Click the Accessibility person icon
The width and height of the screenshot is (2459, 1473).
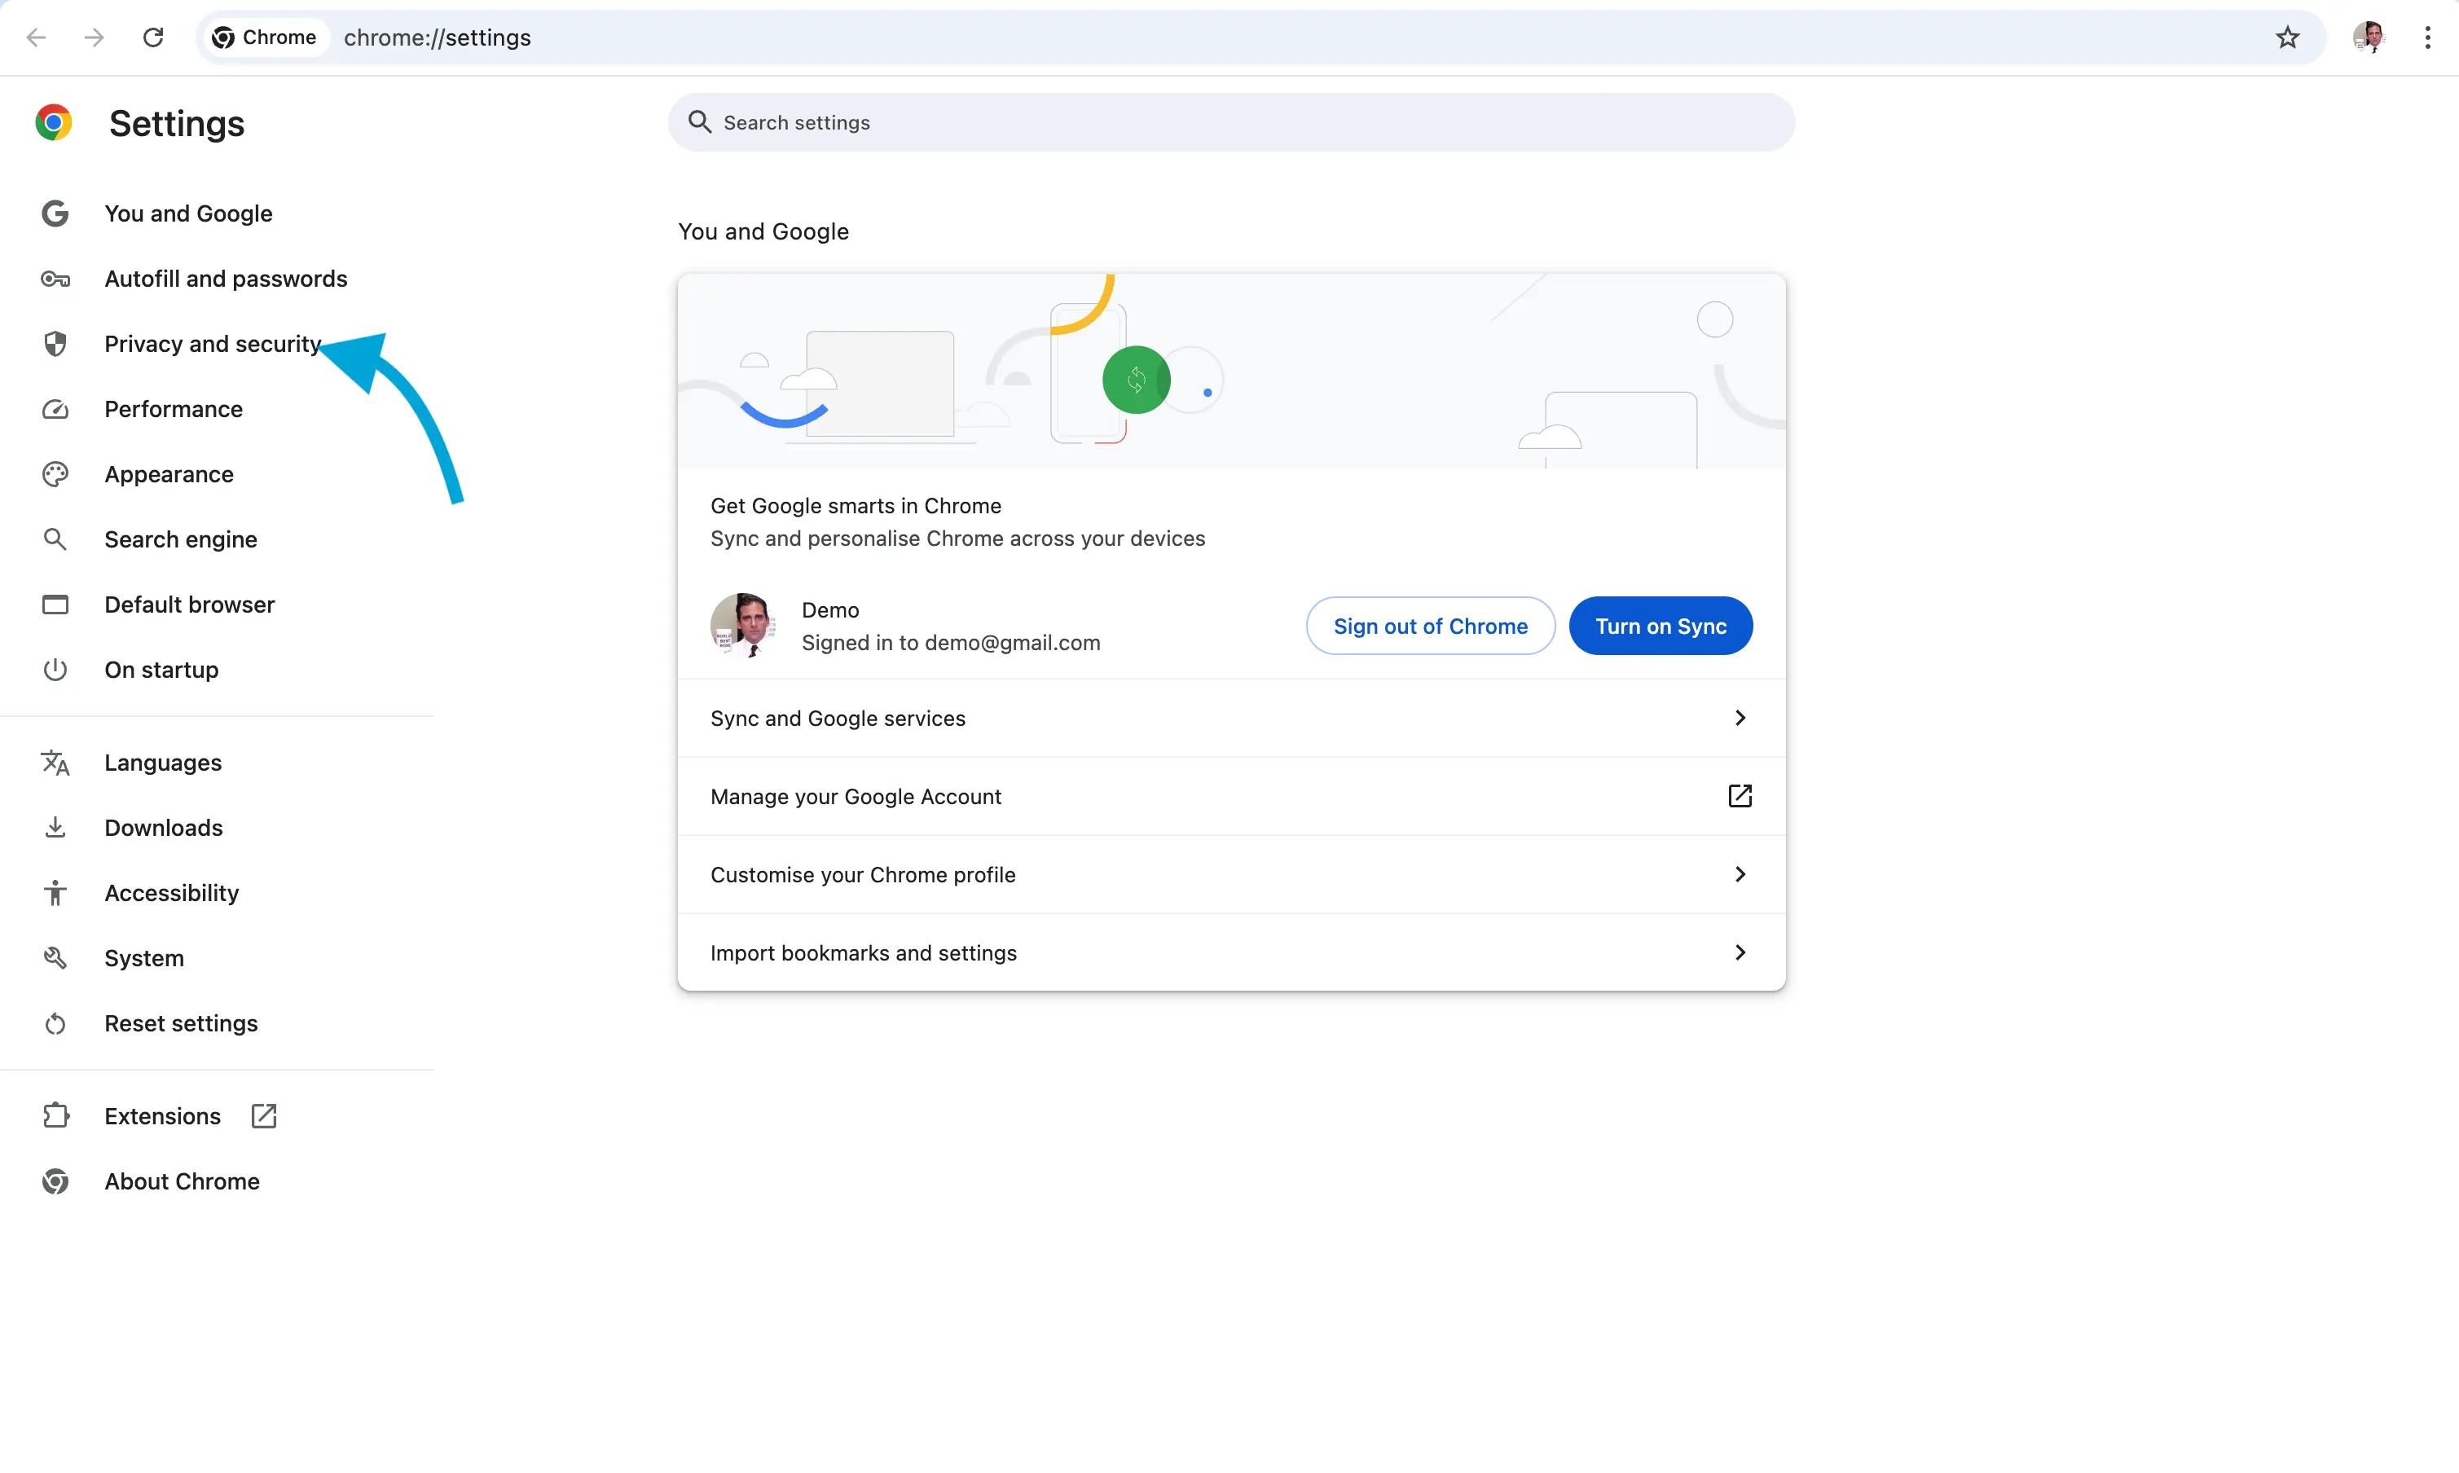(x=55, y=893)
